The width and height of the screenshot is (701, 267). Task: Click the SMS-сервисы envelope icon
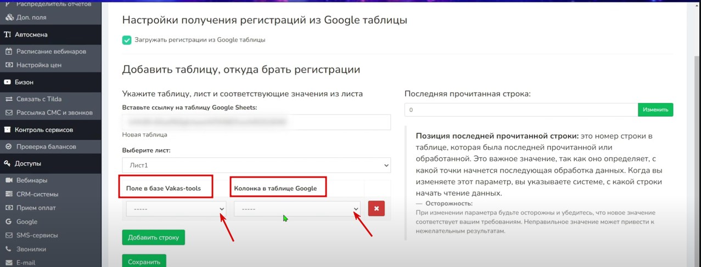[x=9, y=235]
